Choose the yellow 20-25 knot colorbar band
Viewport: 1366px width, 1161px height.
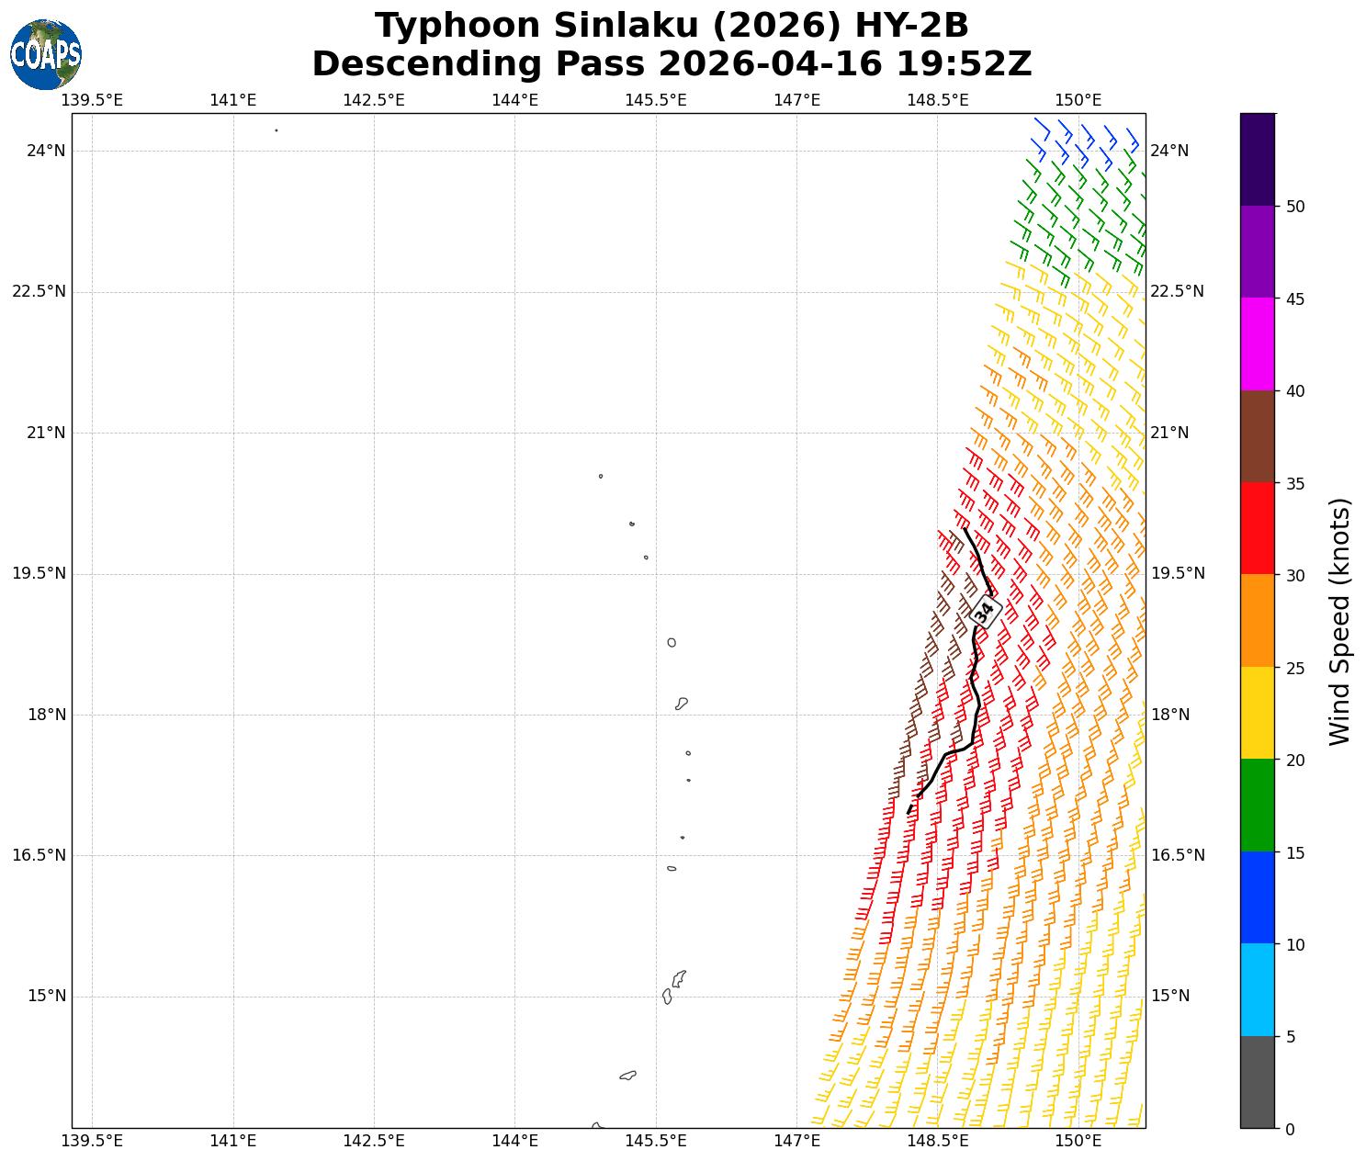tap(1257, 713)
